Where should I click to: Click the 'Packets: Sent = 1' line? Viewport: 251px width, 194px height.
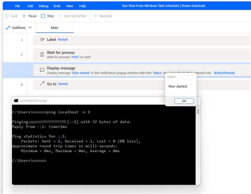[x=80, y=141]
